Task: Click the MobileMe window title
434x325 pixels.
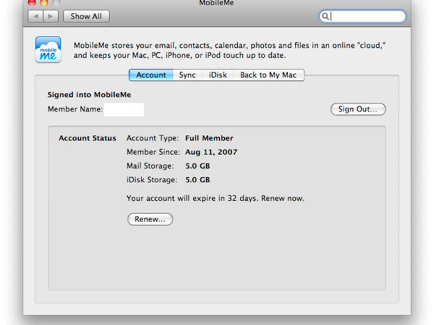Action: (x=216, y=3)
